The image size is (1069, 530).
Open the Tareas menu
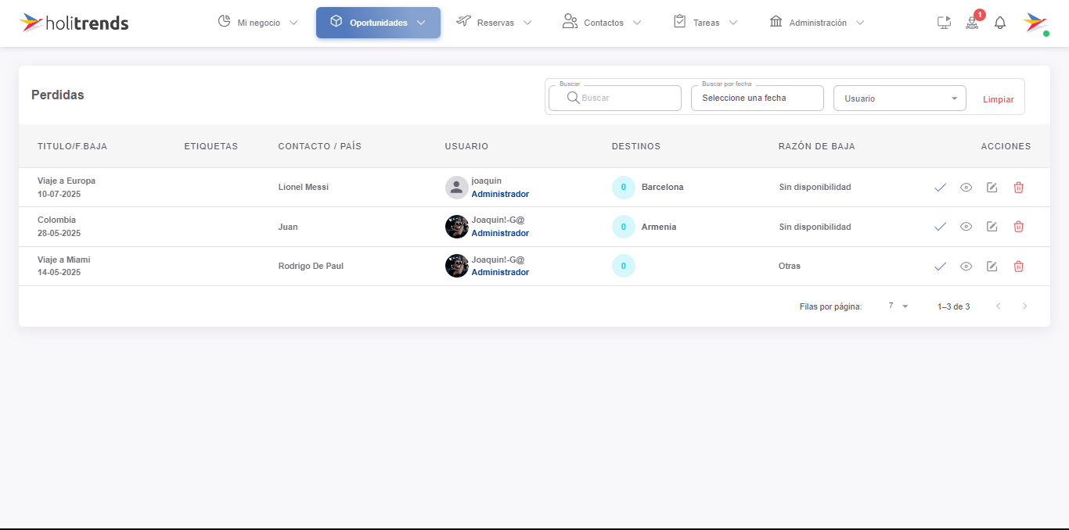(705, 23)
